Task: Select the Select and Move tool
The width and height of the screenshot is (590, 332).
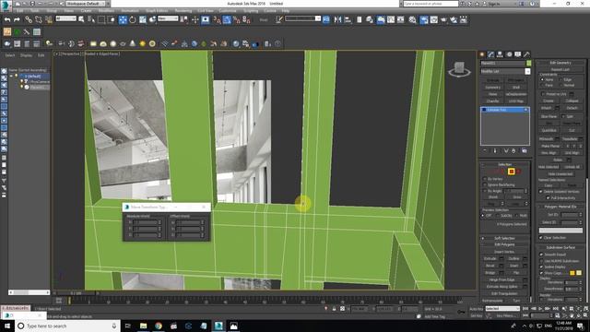Action: [x=123, y=19]
